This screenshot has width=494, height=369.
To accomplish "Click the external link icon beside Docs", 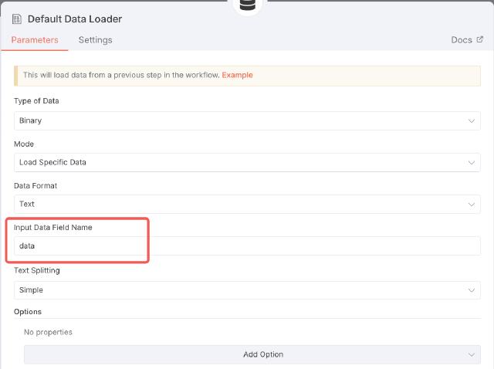I will [x=480, y=39].
